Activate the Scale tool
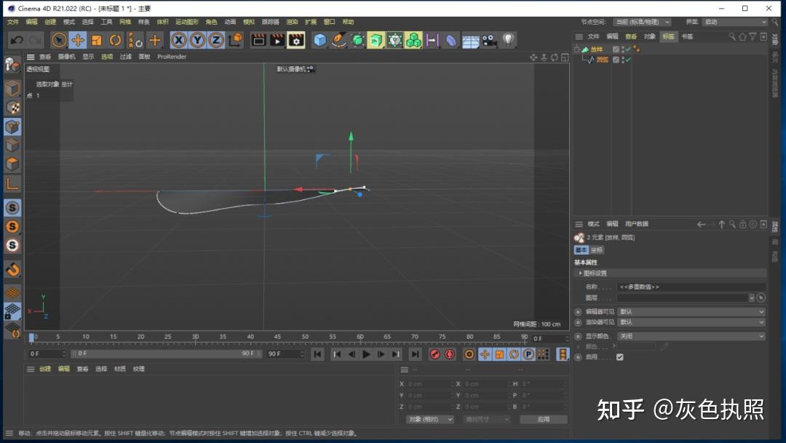786x443 pixels. (97, 40)
